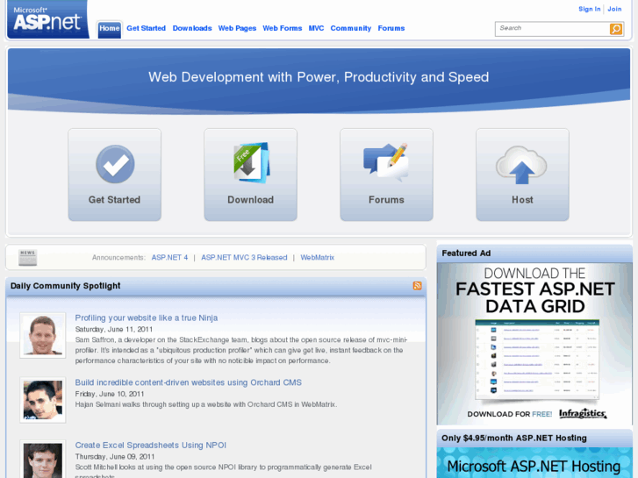Screen dimensions: 638x478
Task: Click the Infragistics data grid ad image
Action: pos(534,344)
